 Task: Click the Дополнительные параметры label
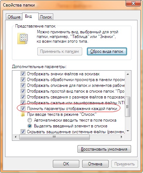click(x=39, y=67)
